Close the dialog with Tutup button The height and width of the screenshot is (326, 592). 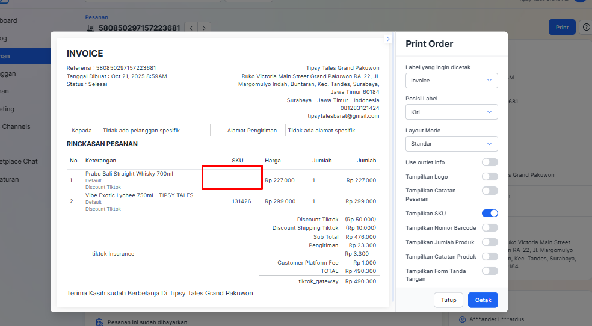[448, 300]
